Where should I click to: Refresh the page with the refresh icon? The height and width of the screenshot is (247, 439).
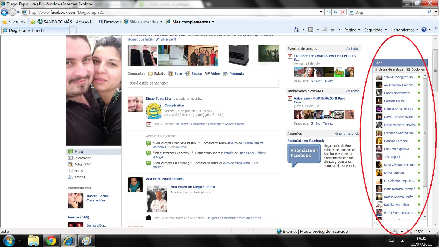[335, 12]
